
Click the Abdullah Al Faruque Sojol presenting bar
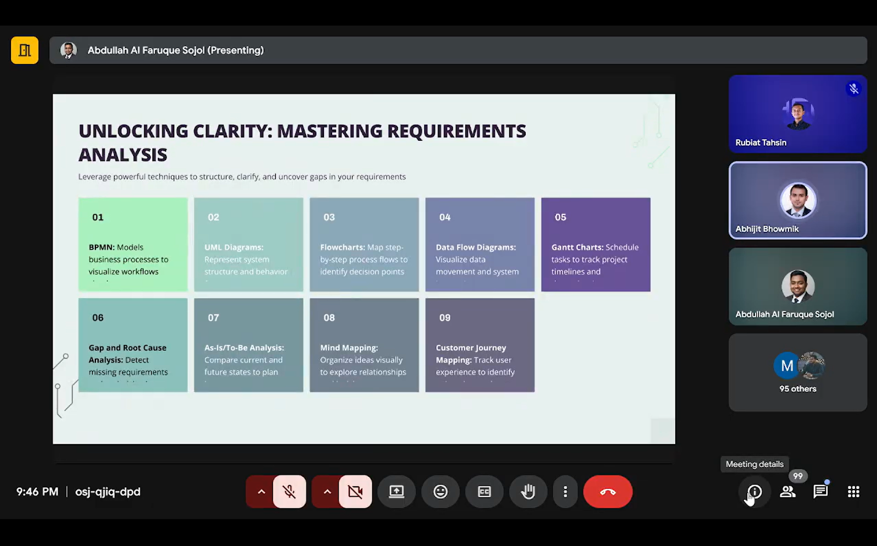click(x=458, y=50)
